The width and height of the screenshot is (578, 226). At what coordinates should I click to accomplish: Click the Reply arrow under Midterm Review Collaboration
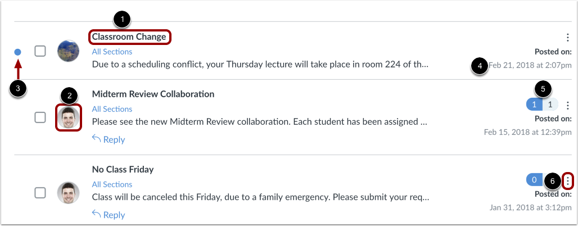(109, 139)
